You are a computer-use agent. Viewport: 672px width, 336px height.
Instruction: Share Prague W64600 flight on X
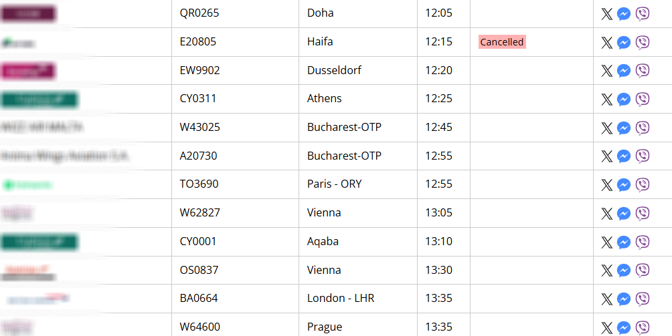[x=607, y=327]
